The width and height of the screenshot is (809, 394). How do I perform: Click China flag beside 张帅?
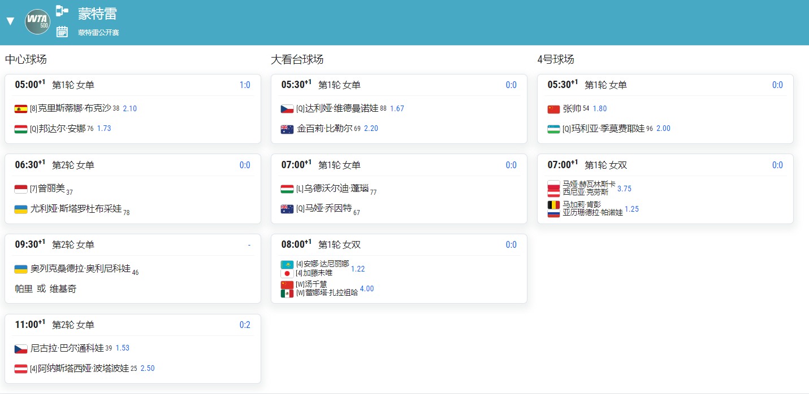pyautogui.click(x=553, y=109)
